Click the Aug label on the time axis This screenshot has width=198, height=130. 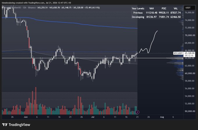coord(162,117)
